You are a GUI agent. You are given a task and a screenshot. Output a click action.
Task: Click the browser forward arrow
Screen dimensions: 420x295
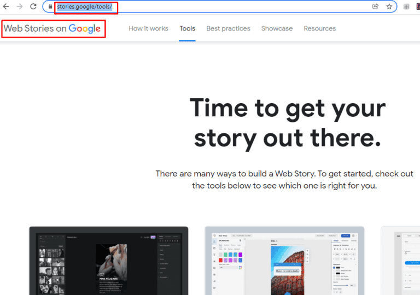[20, 7]
